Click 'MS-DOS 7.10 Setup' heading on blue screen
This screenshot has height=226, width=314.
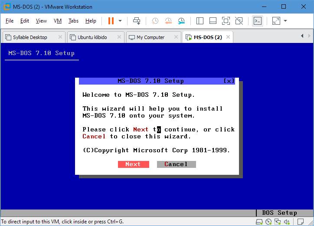[42, 53]
